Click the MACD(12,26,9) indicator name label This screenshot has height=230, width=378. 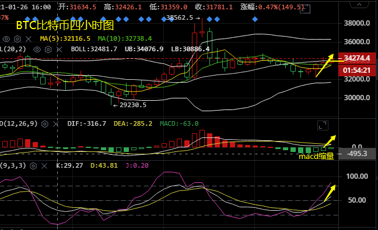19,124
